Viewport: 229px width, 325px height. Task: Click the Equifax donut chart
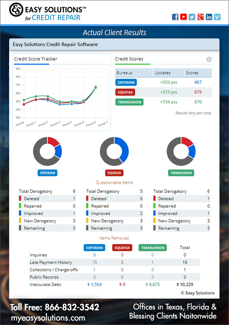point(114,151)
